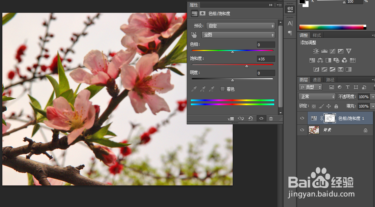The width and height of the screenshot is (375, 207).
Task: Activate the on-image targeted adjustment hand tool
Action: click(x=194, y=35)
